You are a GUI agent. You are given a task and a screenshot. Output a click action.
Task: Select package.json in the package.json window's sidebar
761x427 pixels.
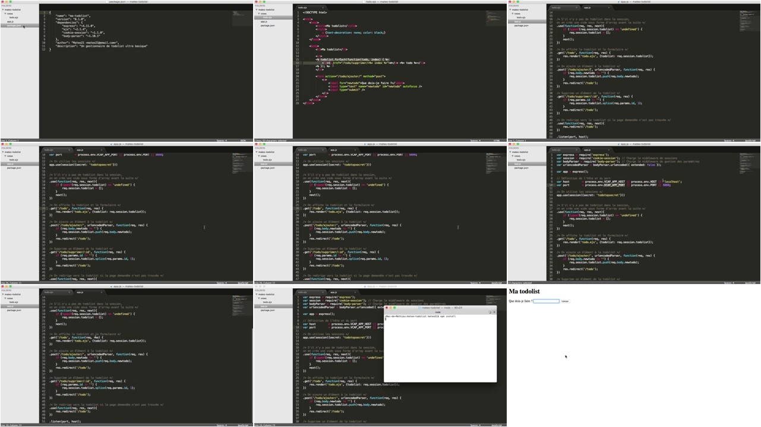click(x=19, y=26)
